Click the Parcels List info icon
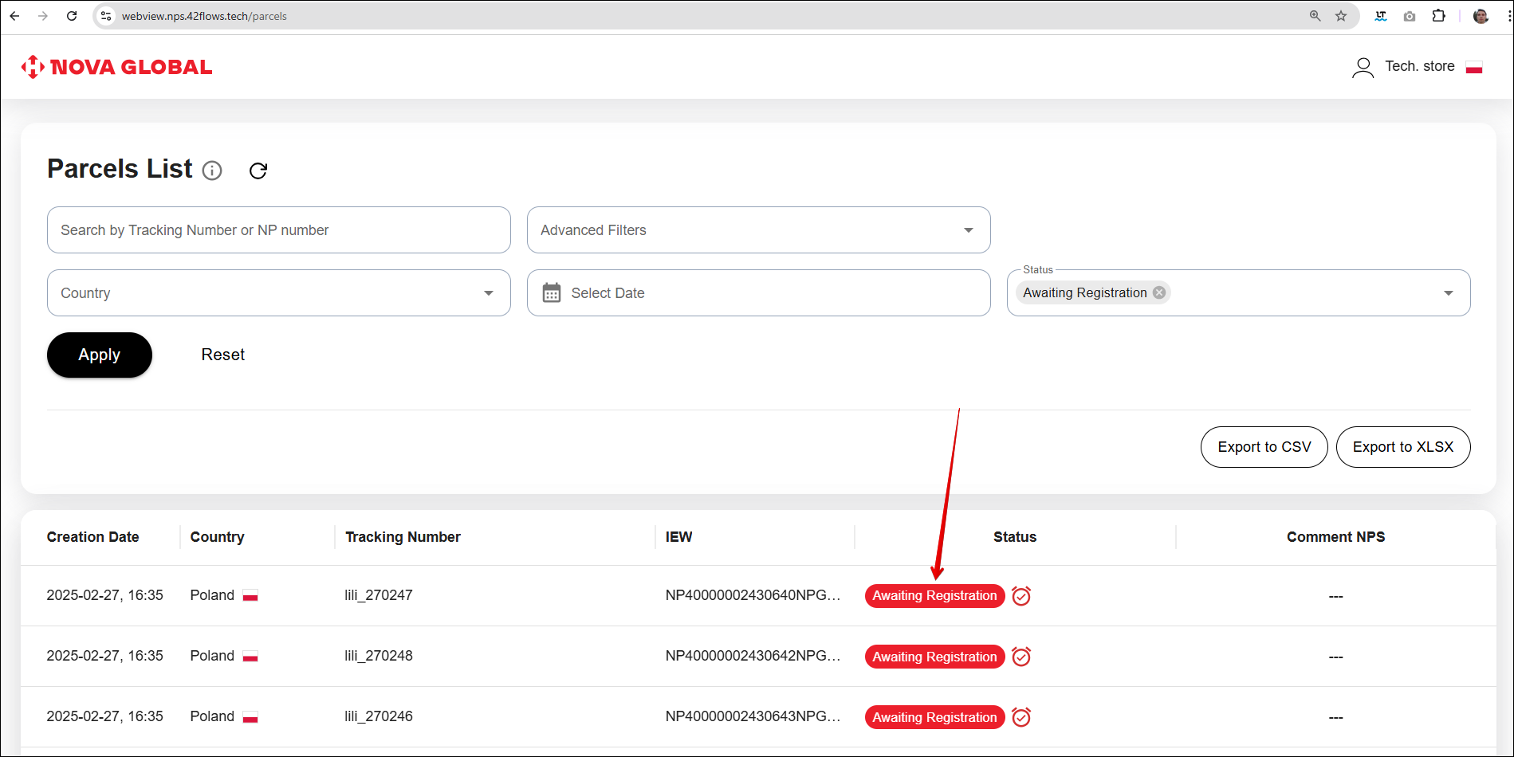Viewport: 1514px width, 757px height. pos(212,171)
